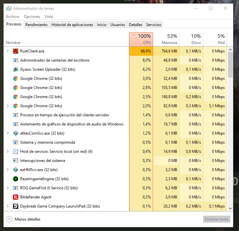The height and width of the screenshot is (231, 239).
Task: Switch to the Detalles tab
Action: [x=135, y=25]
